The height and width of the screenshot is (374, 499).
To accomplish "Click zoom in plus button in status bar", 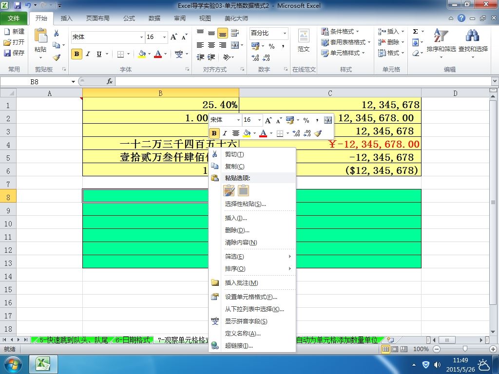I will [493, 349].
